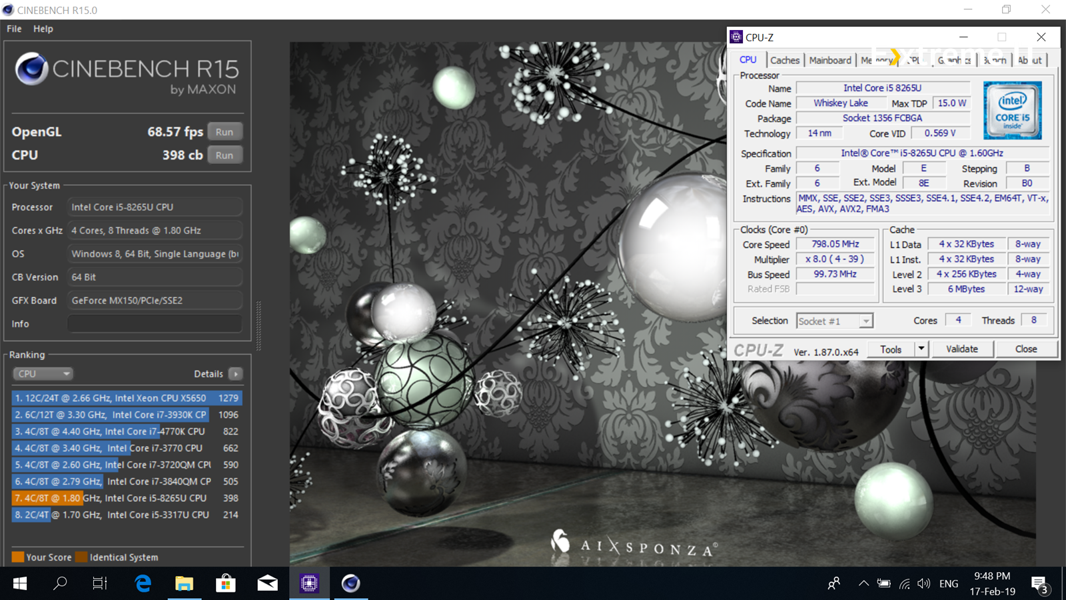The height and width of the screenshot is (600, 1066).
Task: Select the i5-3317U ranking row
Action: pos(127,515)
